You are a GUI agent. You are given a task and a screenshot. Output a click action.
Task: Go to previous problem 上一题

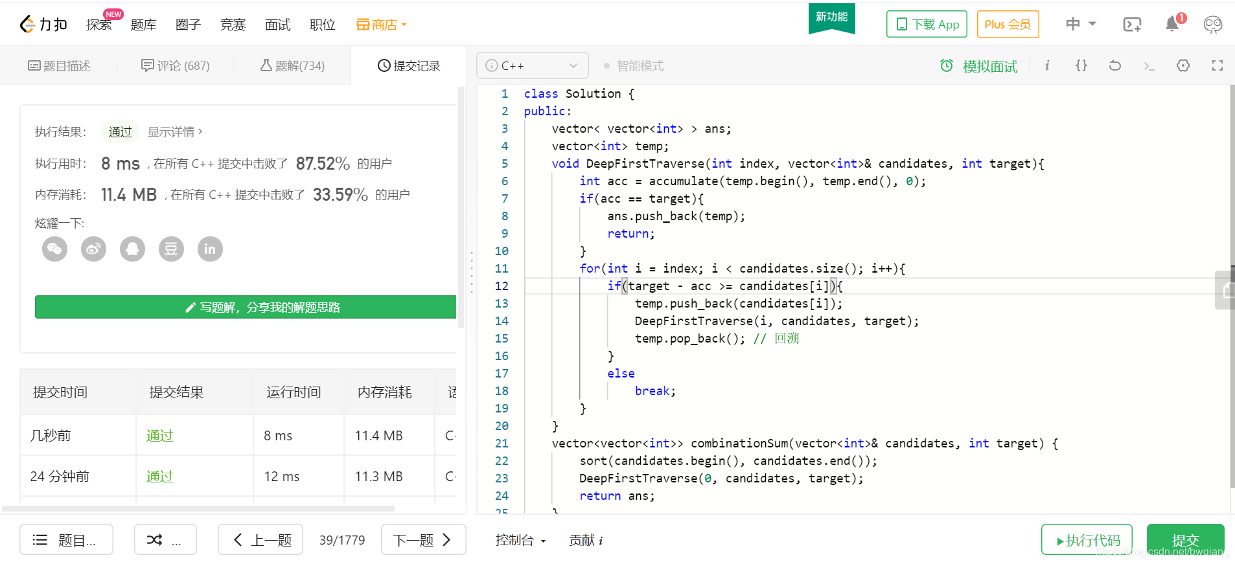click(260, 539)
